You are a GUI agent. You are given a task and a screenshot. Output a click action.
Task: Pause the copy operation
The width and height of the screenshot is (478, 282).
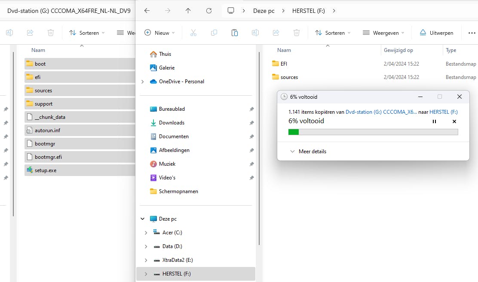(x=434, y=121)
